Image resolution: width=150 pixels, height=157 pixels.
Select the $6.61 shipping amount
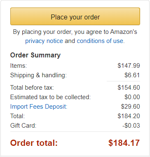click(132, 75)
